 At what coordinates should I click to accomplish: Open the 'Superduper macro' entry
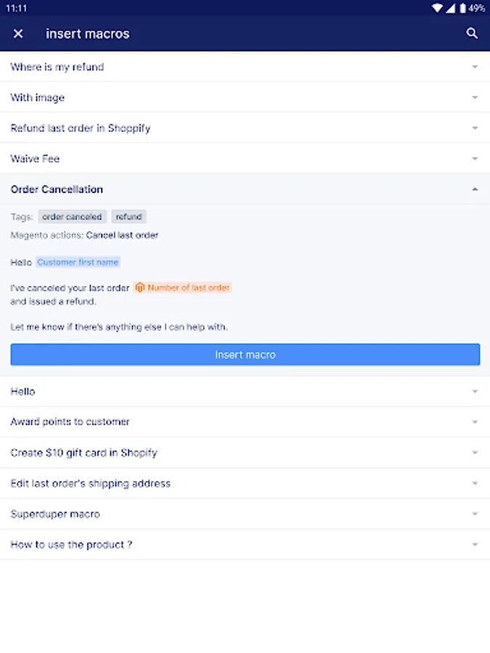click(x=245, y=514)
